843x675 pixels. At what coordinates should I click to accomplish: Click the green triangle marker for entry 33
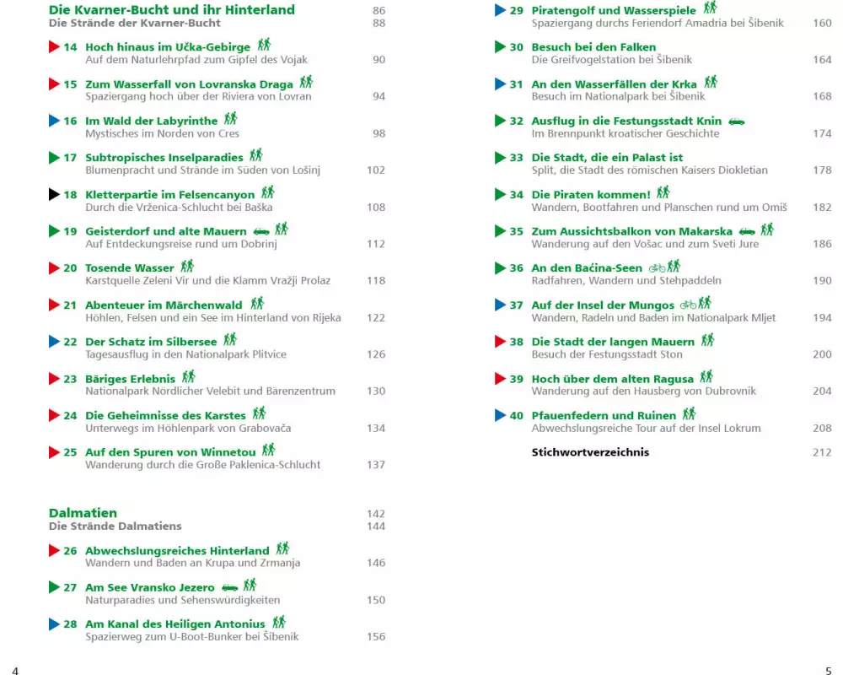[x=500, y=158]
